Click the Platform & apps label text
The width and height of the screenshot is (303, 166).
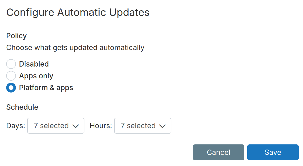click(x=46, y=88)
